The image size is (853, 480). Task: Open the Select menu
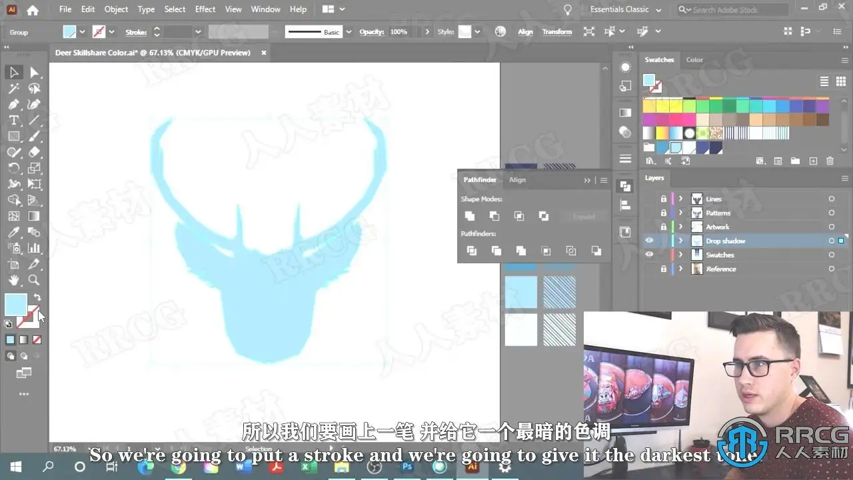(175, 9)
